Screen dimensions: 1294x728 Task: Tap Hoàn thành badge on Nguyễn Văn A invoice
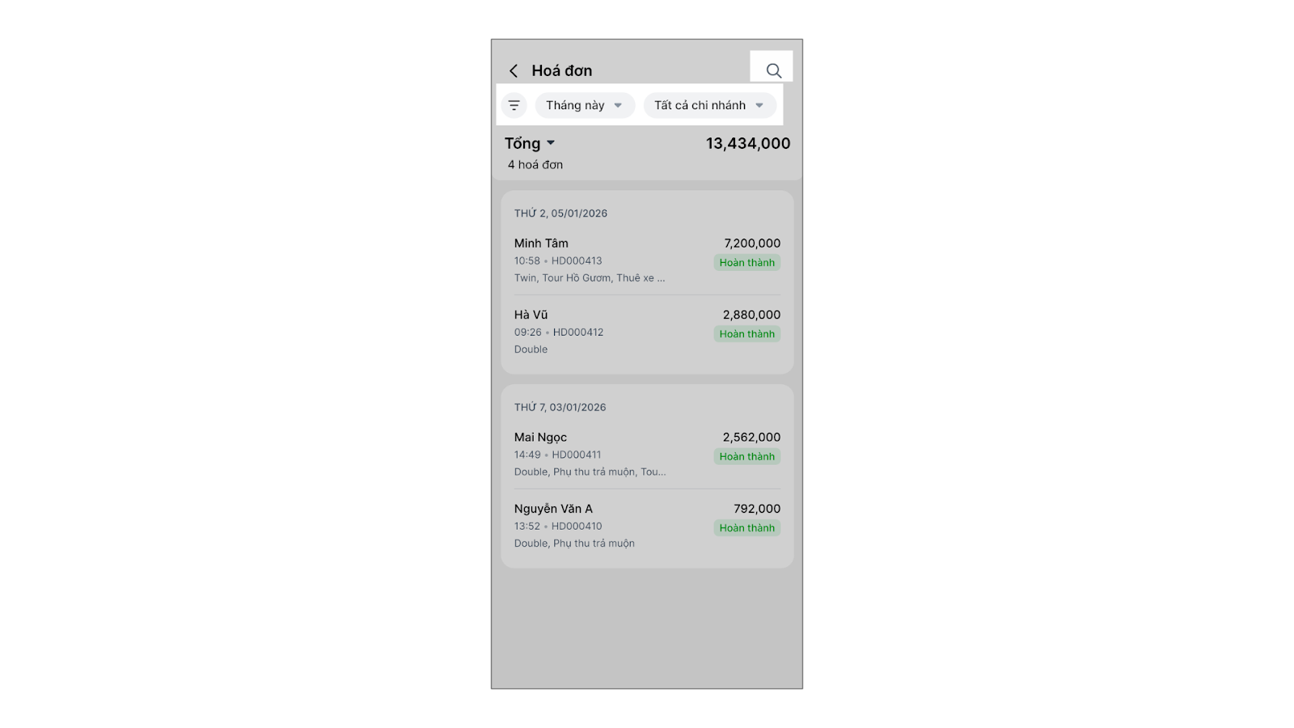(746, 528)
